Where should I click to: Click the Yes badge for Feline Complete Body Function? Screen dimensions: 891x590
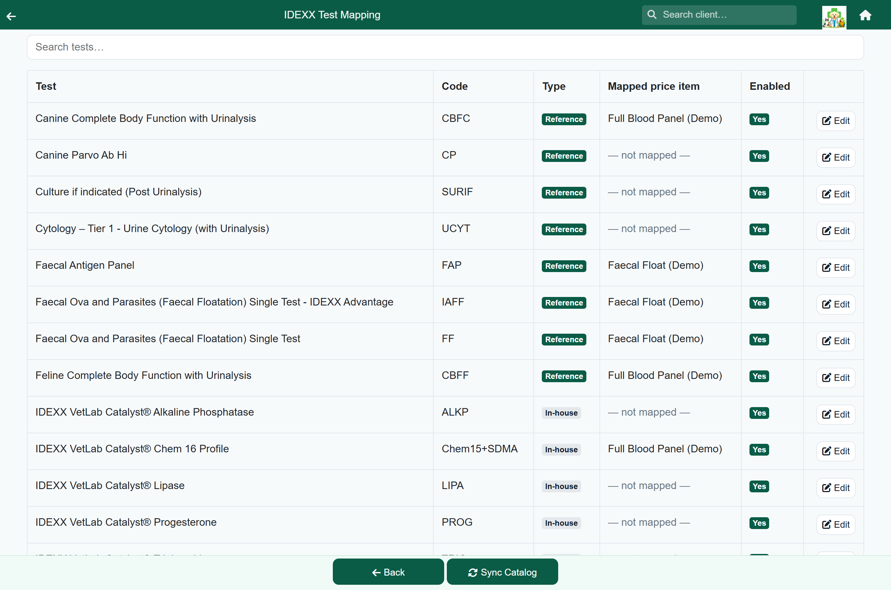pos(759,376)
